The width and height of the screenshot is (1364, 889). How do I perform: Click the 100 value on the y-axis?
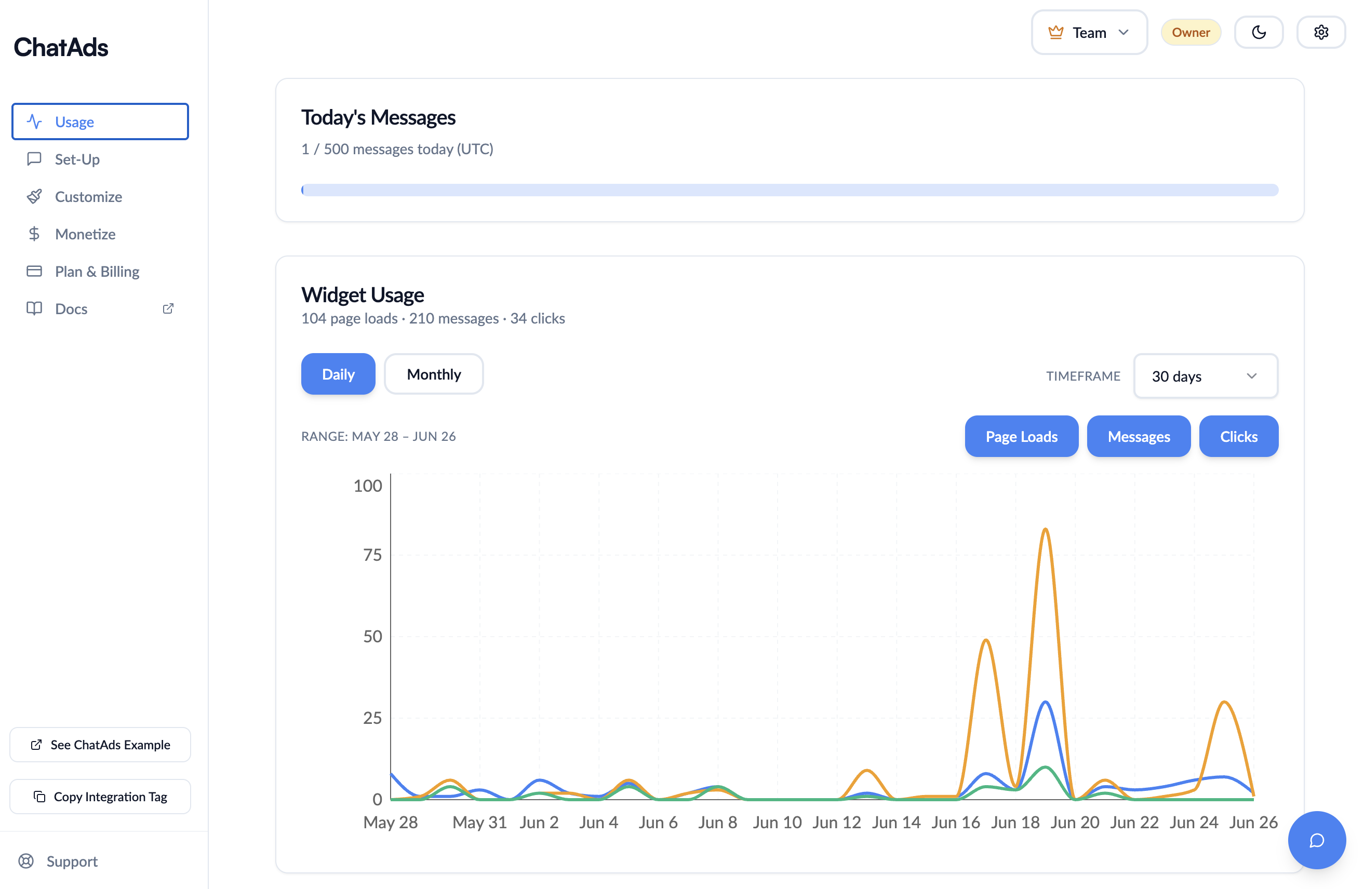[367, 486]
